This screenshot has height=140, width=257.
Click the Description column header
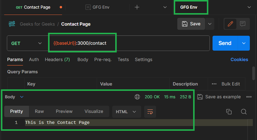(185, 84)
